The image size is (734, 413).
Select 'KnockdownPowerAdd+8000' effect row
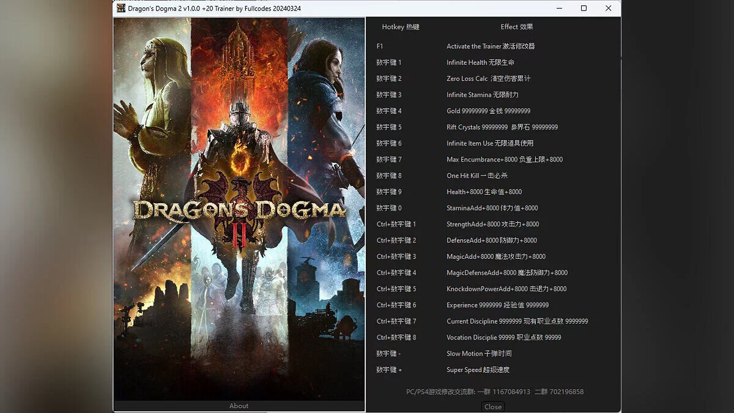(x=506, y=289)
